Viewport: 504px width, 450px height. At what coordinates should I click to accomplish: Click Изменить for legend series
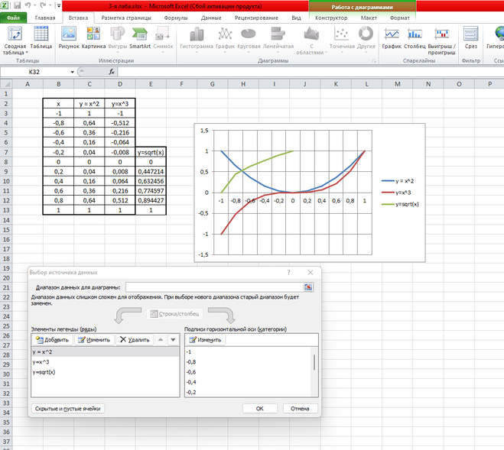click(94, 340)
